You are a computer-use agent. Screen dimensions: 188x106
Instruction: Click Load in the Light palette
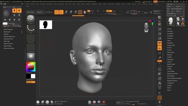pos(7,7)
